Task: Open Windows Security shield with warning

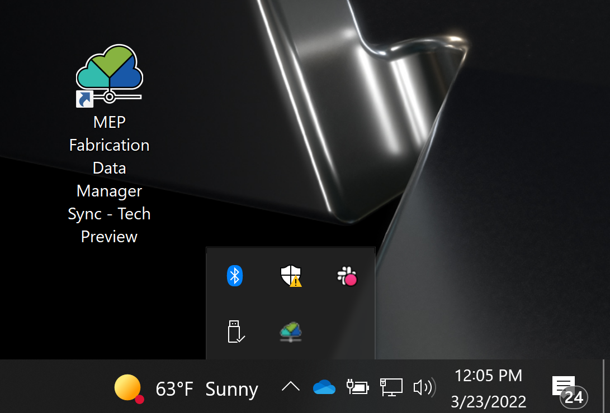Action: [x=291, y=276]
